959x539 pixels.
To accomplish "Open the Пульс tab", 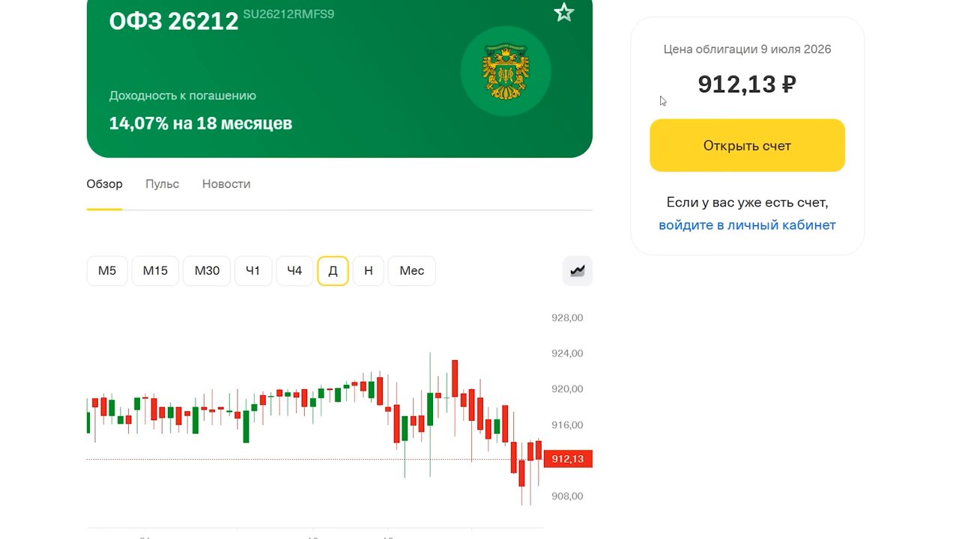I will click(x=162, y=184).
